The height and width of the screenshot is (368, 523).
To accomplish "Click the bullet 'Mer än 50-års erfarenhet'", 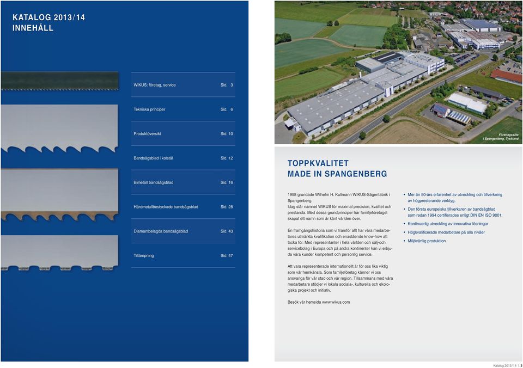I will (453, 198).
